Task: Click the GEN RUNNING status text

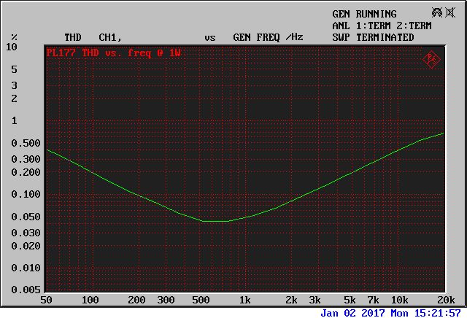Action: pos(364,14)
